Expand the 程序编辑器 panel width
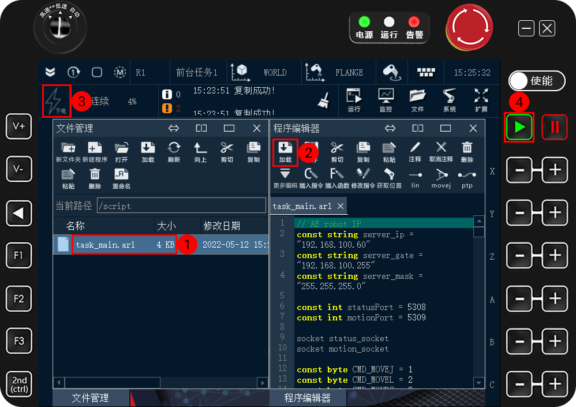The image size is (576, 407). [x=390, y=128]
